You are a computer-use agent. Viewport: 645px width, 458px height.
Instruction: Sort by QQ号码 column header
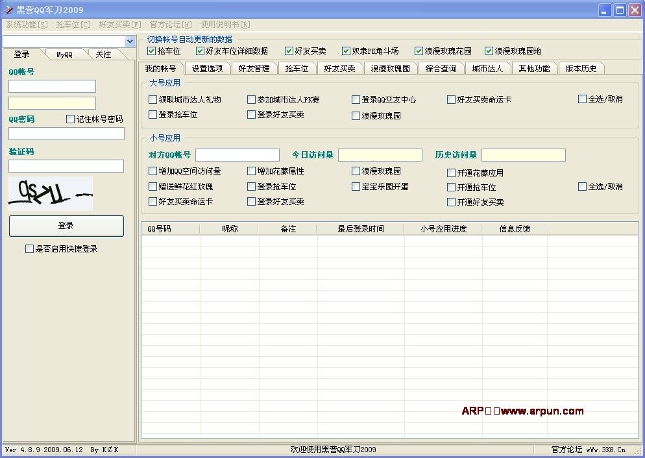click(x=171, y=229)
